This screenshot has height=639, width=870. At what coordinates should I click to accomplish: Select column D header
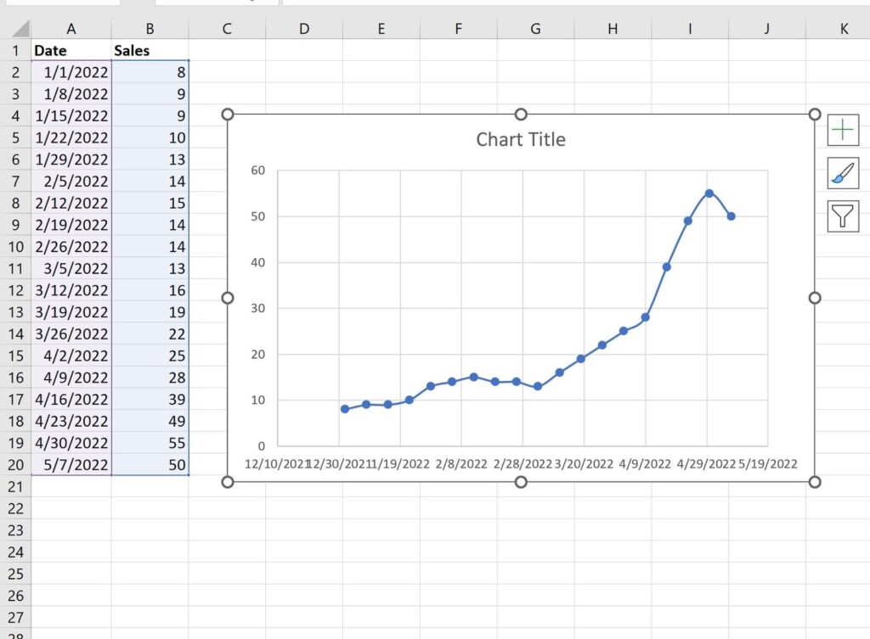click(x=304, y=29)
